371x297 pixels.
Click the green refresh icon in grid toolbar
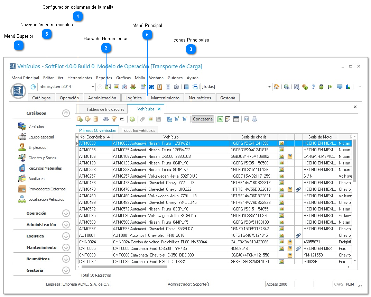[132, 119]
